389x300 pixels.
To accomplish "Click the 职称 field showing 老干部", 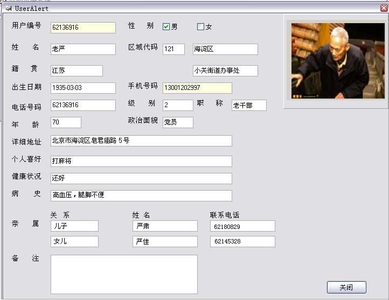I will tap(249, 105).
